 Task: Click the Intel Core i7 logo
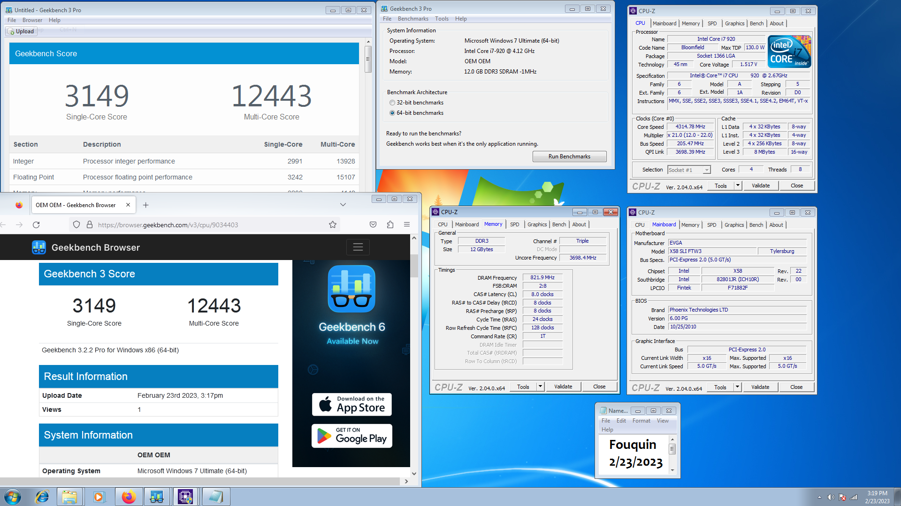[x=790, y=52]
